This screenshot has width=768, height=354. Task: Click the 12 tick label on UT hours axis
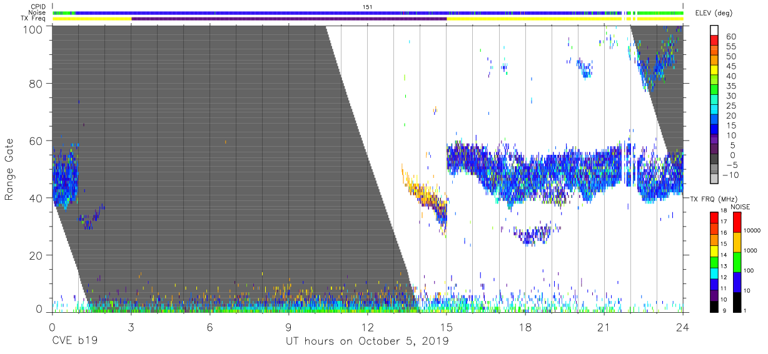point(367,327)
